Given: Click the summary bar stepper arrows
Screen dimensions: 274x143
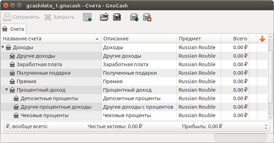Looking at the screenshot, I should coord(266,127).
